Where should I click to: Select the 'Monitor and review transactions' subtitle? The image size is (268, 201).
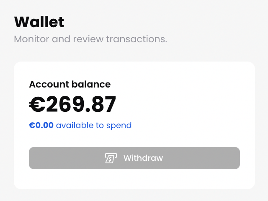(90, 39)
